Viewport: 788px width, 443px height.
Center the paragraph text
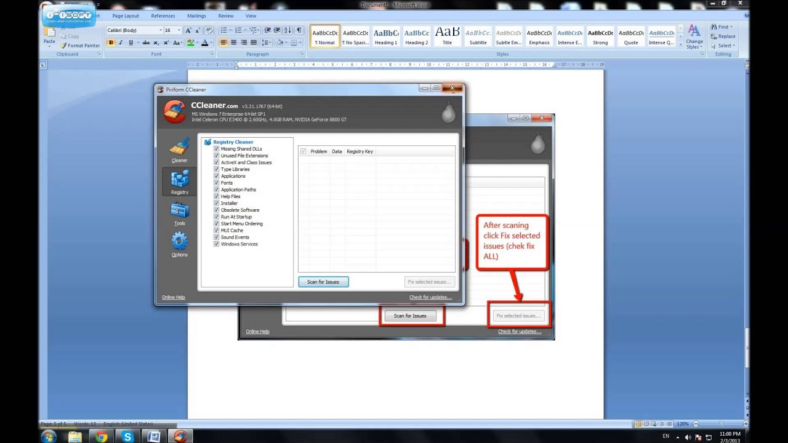click(234, 42)
